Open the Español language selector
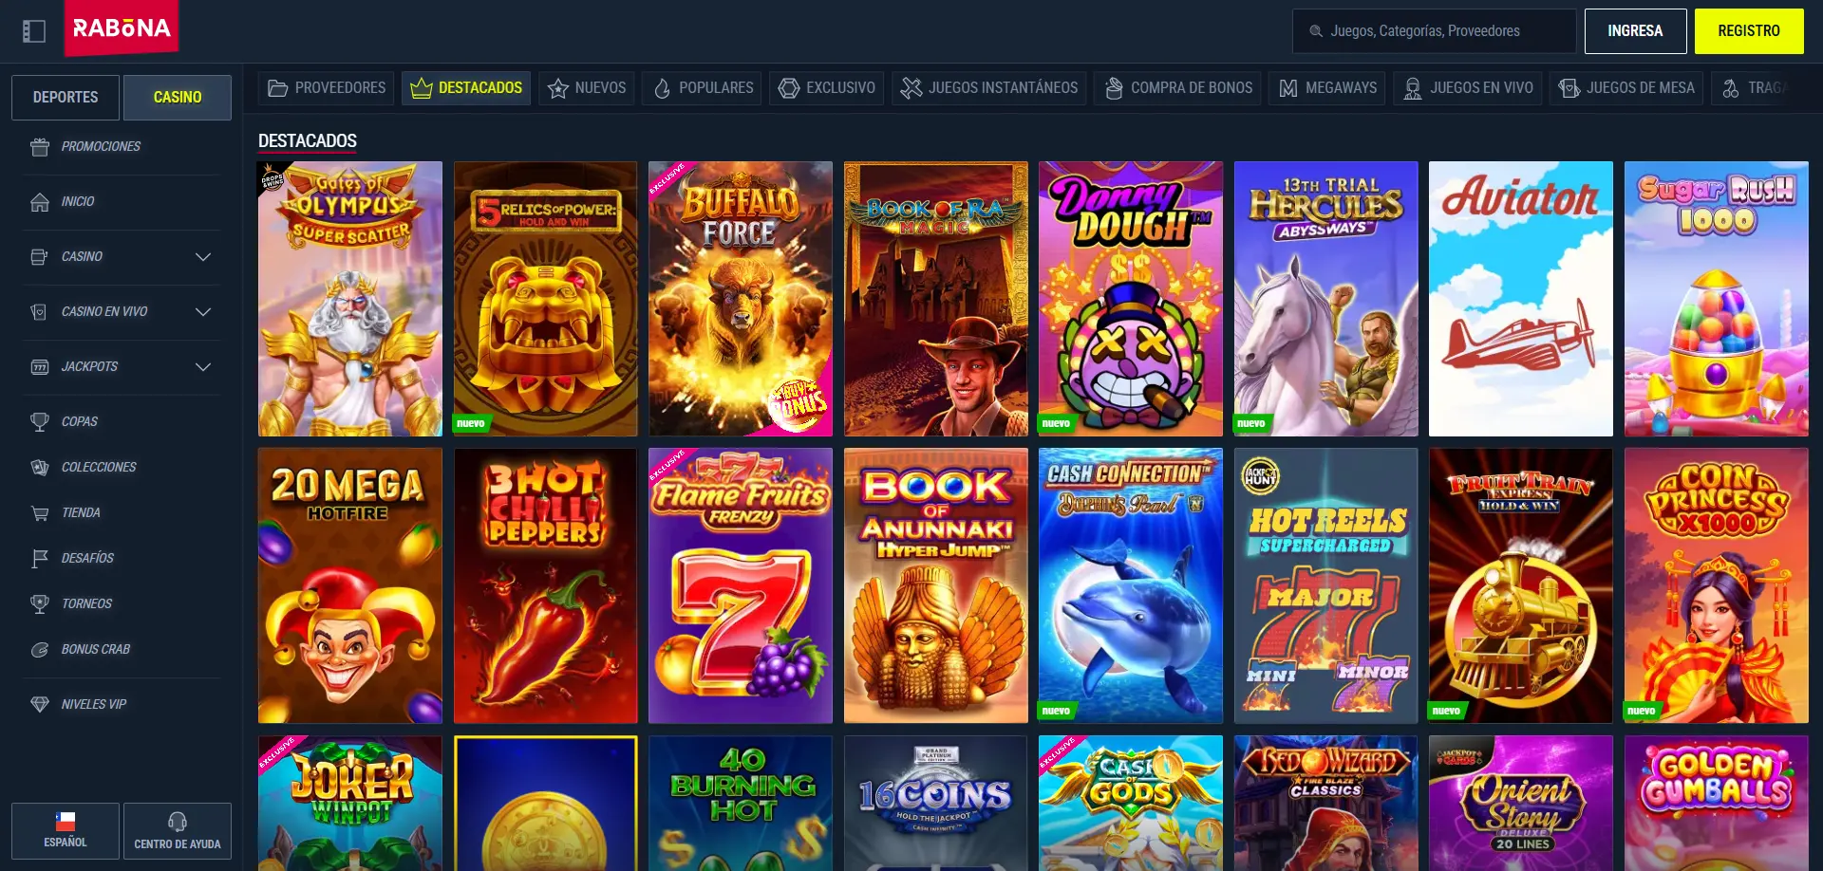1823x871 pixels. point(66,831)
